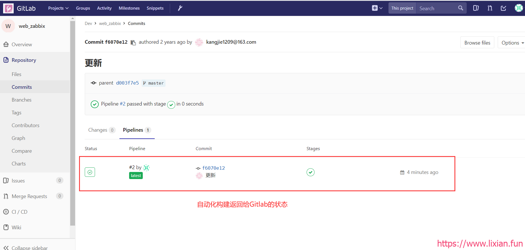The height and width of the screenshot is (250, 525).
Task: Open merge requests icon in top navbar
Action: [490, 8]
